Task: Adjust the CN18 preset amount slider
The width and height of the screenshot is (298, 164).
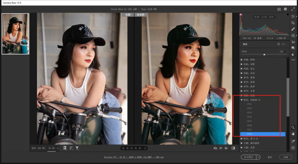Action: (264, 54)
